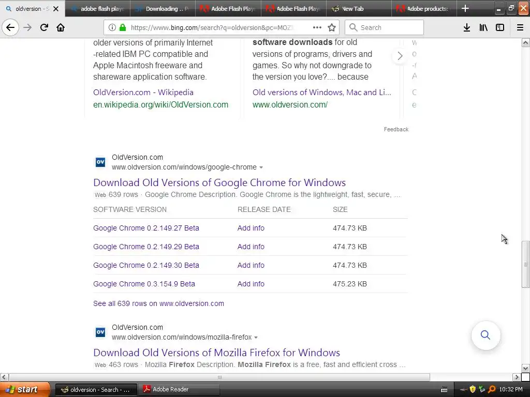Open the Firefox hamburger menu
Image resolution: width=530 pixels, height=397 pixels.
[520, 27]
